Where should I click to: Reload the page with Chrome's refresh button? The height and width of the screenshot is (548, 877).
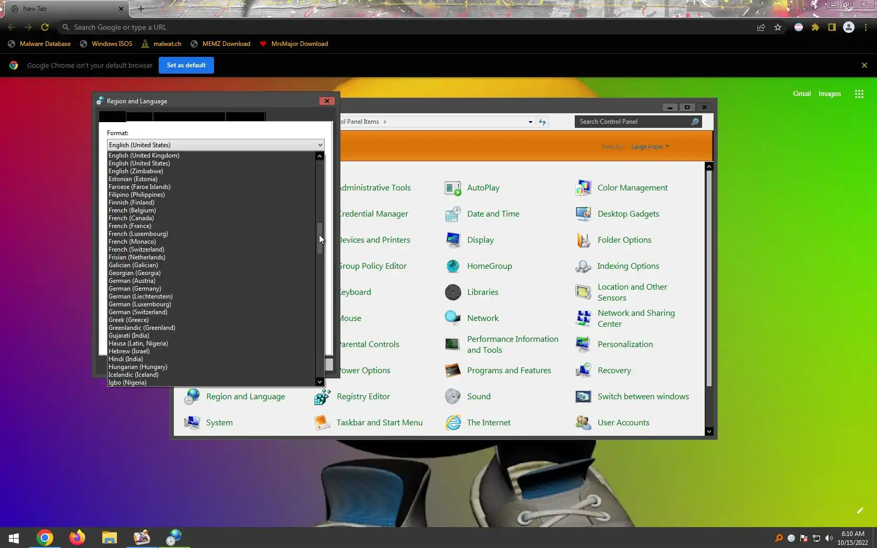pyautogui.click(x=45, y=27)
